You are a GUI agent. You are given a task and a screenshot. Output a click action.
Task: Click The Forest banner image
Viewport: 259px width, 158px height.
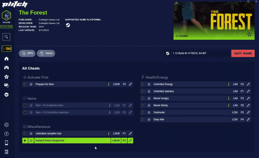[x=214, y=21]
